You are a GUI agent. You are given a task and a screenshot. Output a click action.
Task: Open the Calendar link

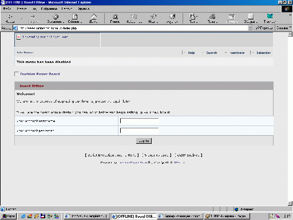coord(263,53)
